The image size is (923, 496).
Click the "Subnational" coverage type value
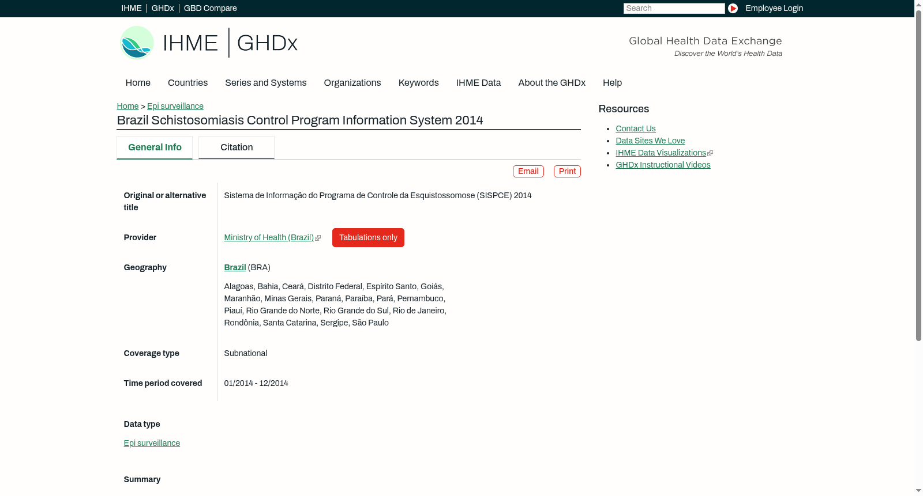pyautogui.click(x=246, y=353)
